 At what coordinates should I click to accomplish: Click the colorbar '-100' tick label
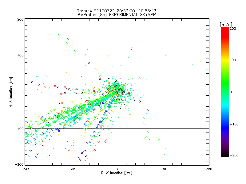pyautogui.click(x=234, y=124)
